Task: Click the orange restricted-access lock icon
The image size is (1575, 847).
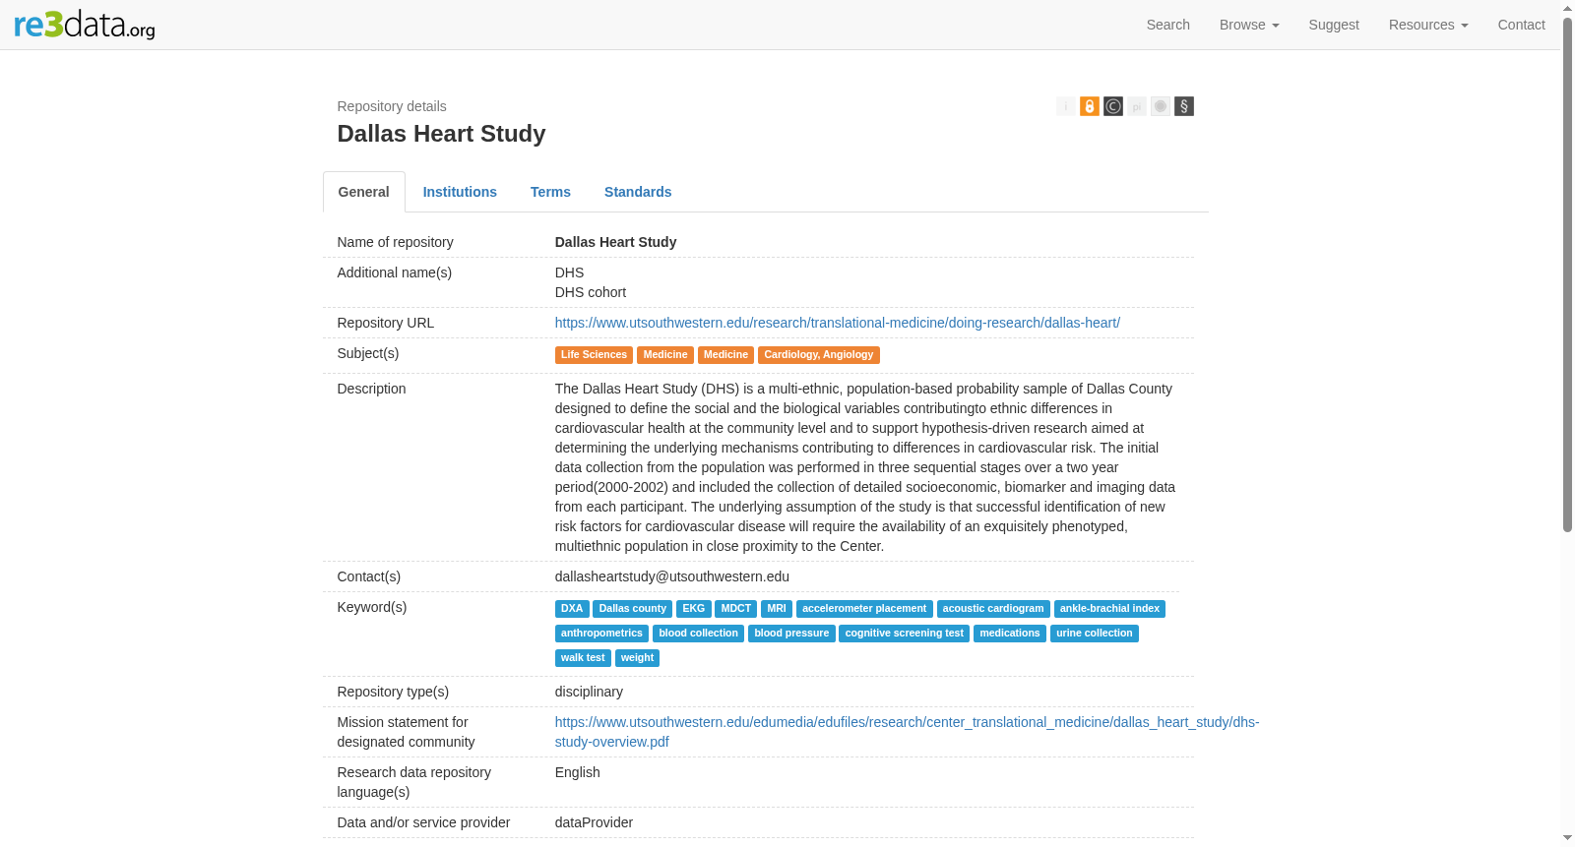Action: tap(1089, 106)
